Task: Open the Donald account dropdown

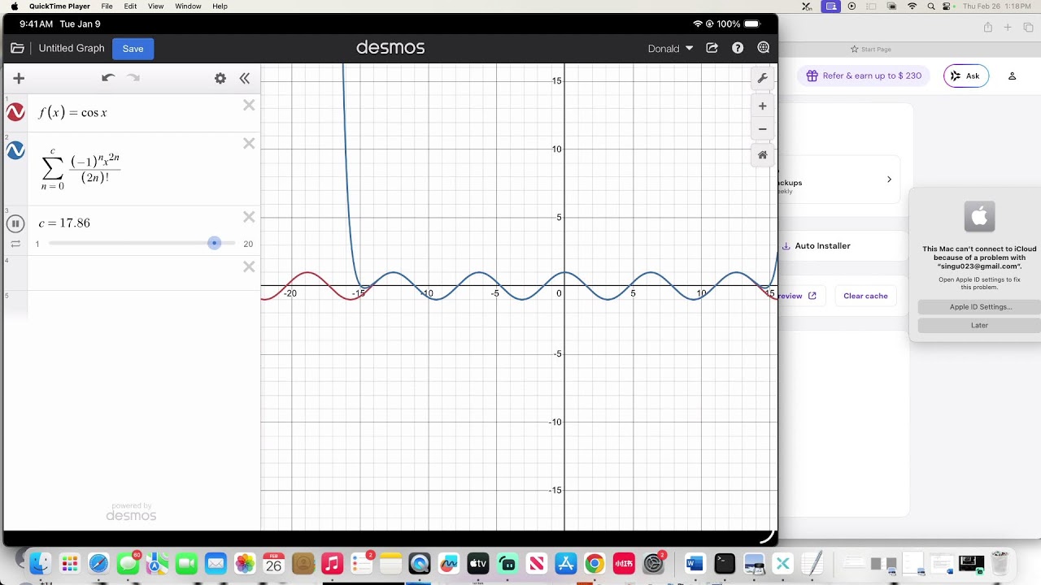Action: (670, 49)
